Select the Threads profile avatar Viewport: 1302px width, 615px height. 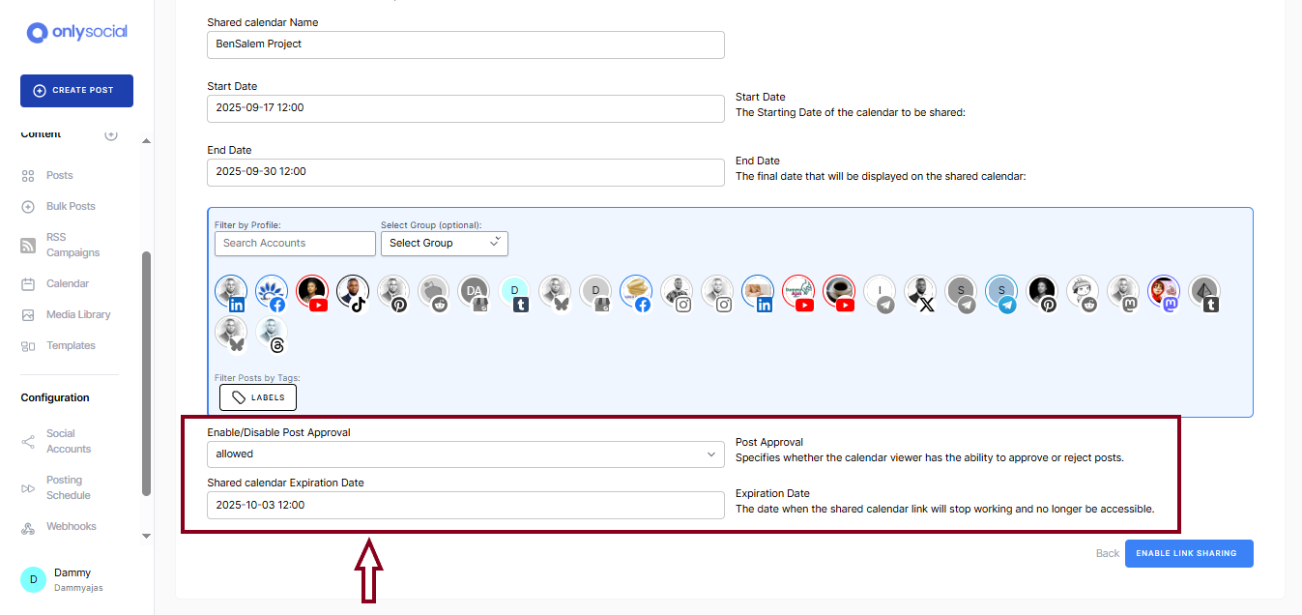(x=272, y=334)
